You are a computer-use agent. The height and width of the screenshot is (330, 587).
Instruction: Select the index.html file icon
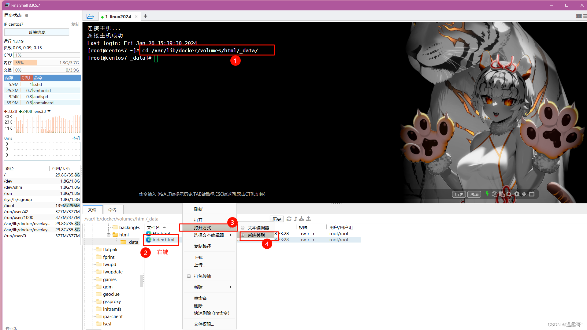click(149, 240)
